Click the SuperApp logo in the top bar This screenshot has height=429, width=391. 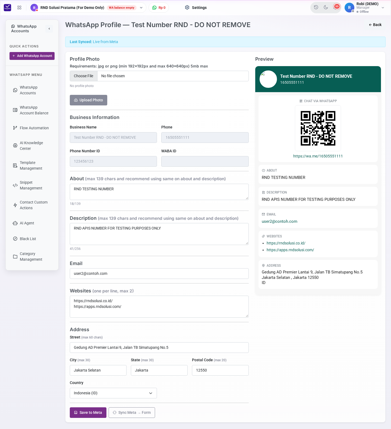pyautogui.click(x=7, y=8)
